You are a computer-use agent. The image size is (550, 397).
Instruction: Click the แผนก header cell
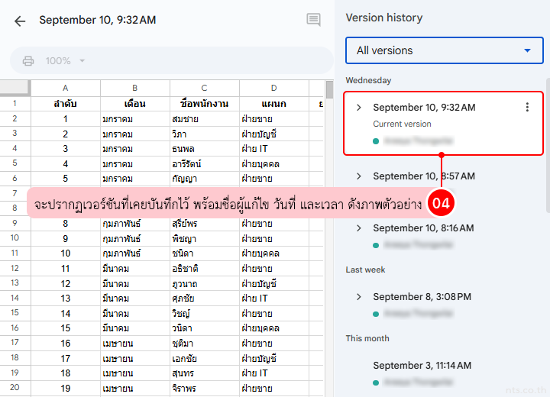pos(273,103)
